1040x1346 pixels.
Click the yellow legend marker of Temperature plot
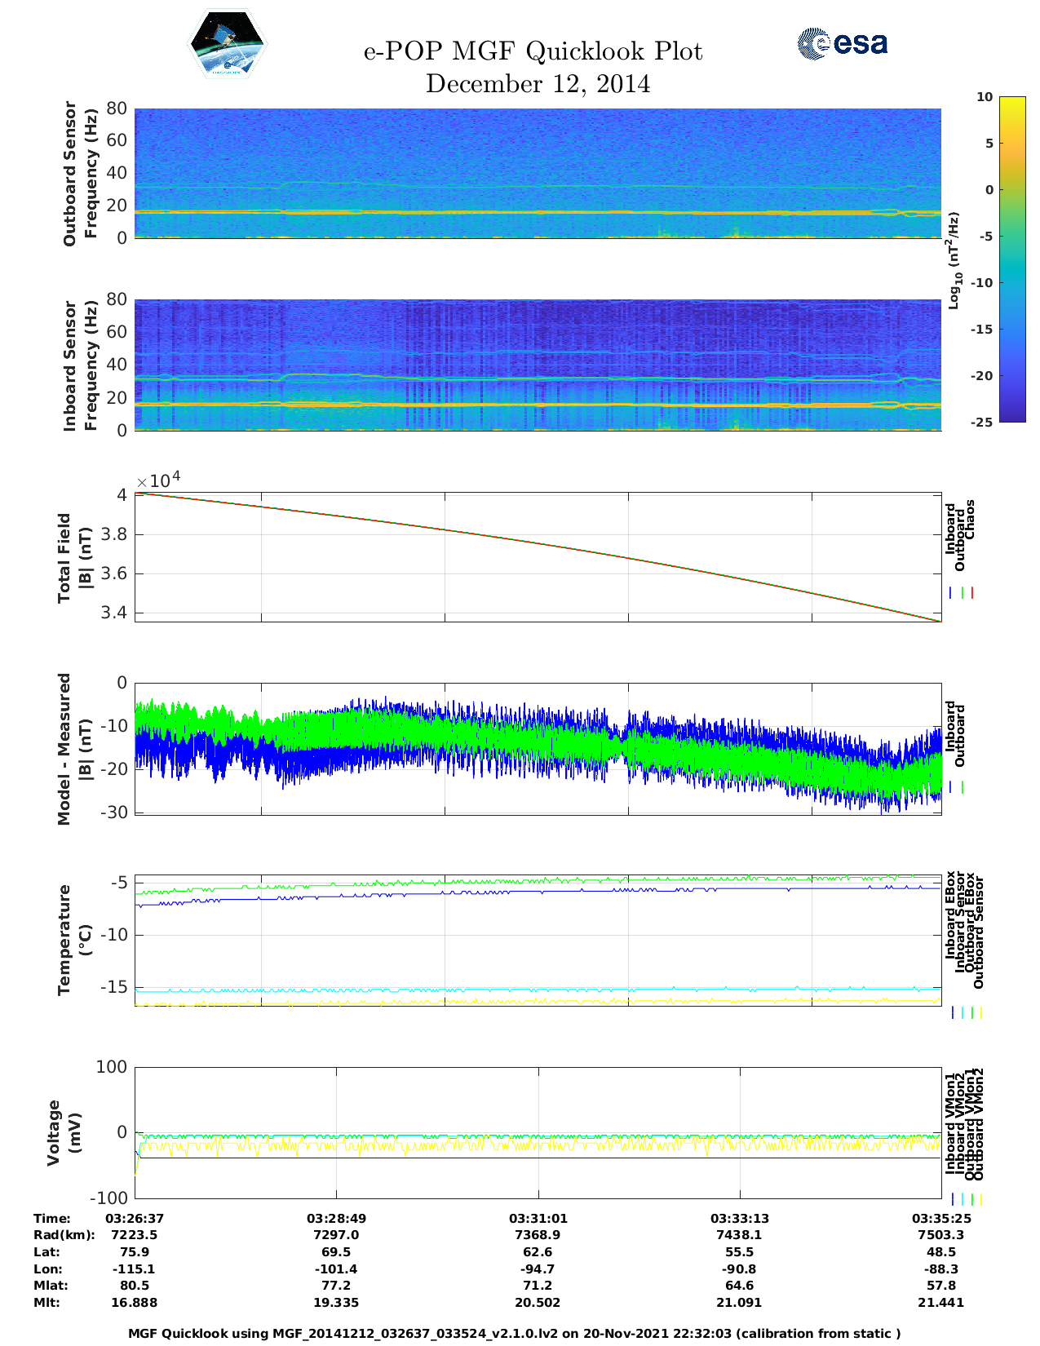point(980,1012)
